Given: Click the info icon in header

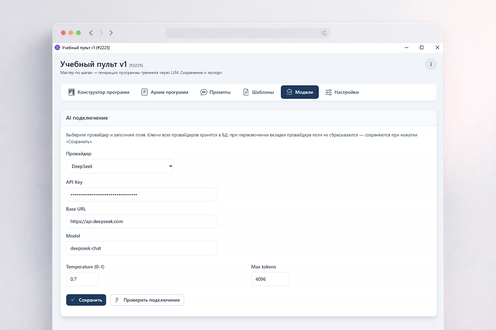Looking at the screenshot, I should click(x=431, y=64).
